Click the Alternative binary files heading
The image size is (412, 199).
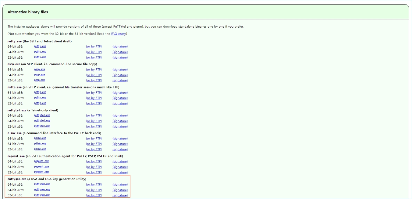[x=28, y=12]
